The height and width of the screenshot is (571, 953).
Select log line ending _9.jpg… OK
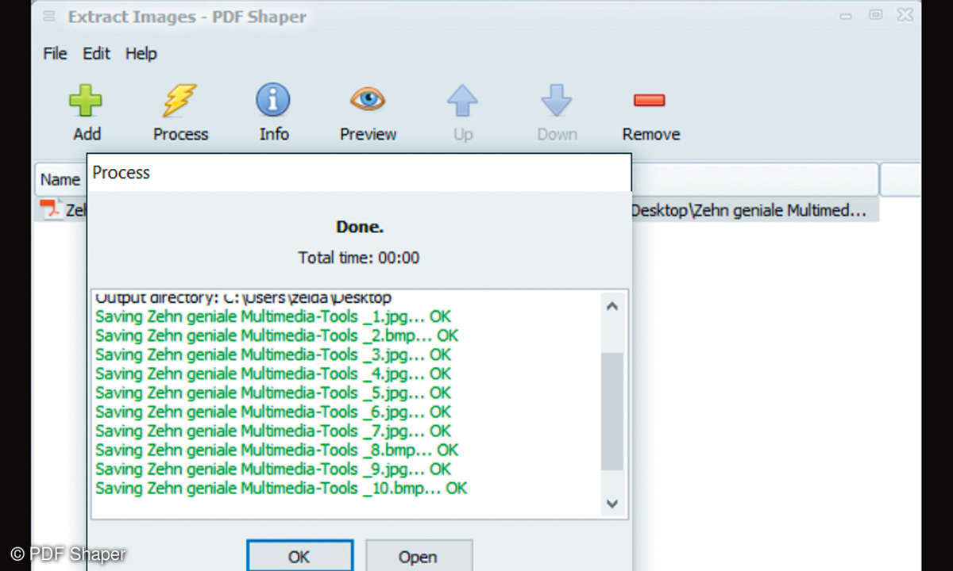pyautogui.click(x=273, y=469)
